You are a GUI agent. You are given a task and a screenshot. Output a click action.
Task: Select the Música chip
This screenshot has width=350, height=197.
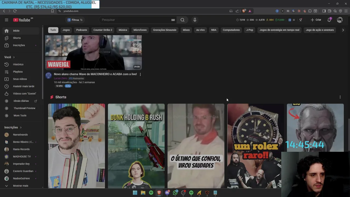pos(123,30)
